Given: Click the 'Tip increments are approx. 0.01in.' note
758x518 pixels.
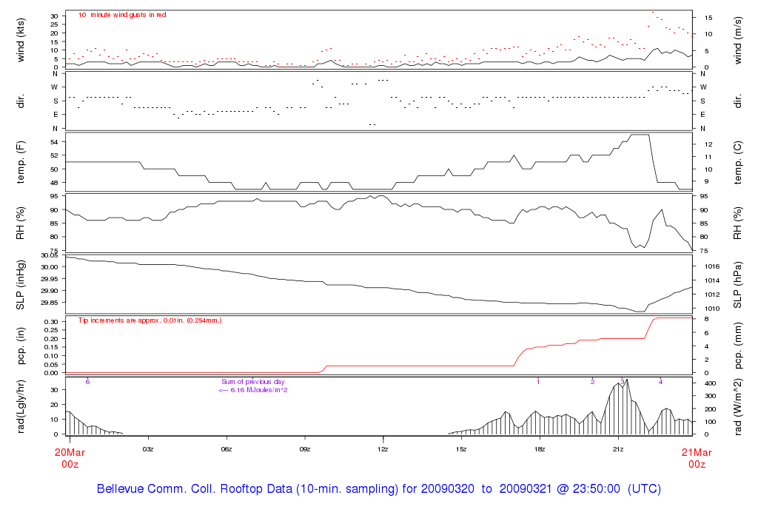Looking at the screenshot, I should click(150, 320).
